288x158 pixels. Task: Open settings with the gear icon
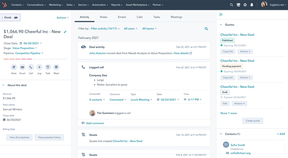tap(245, 5)
